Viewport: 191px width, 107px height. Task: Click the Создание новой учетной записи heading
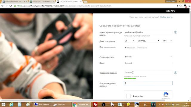coord(119,26)
